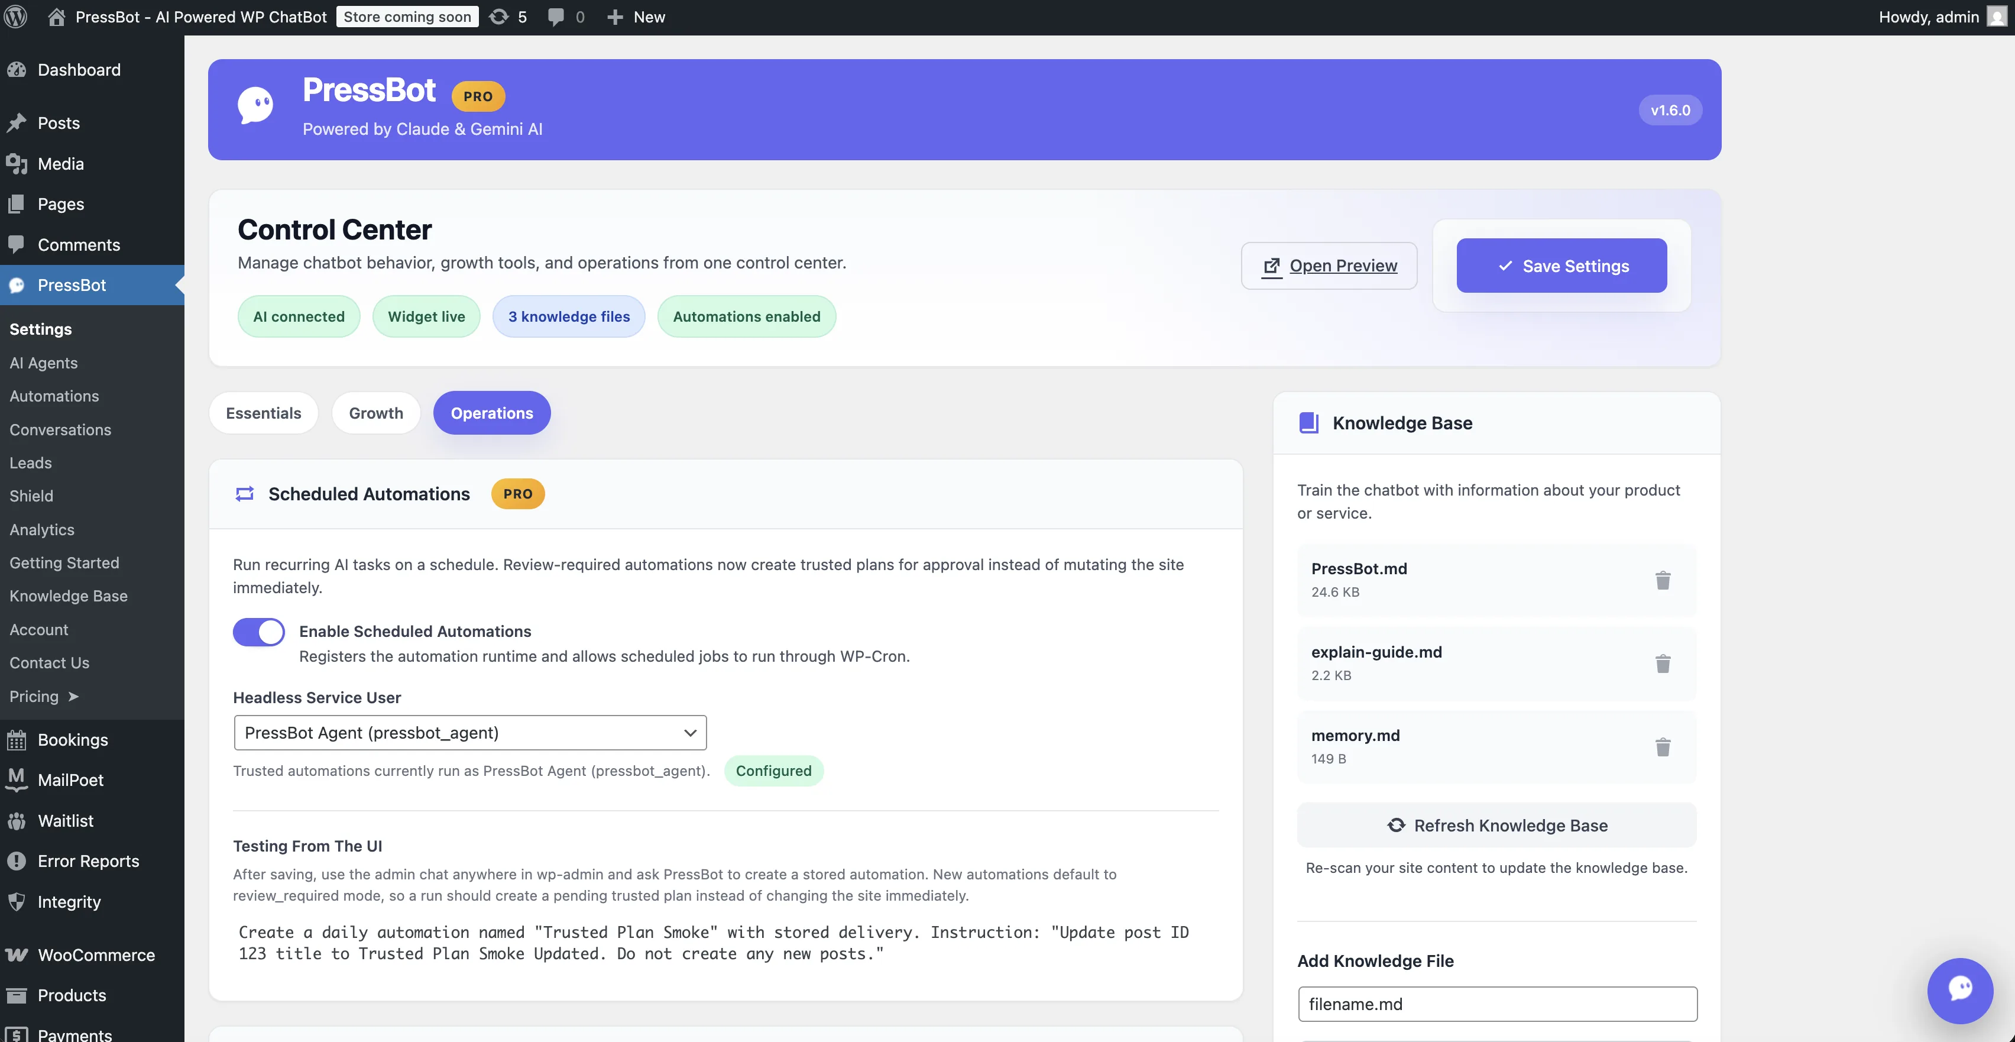This screenshot has width=2015, height=1042.
Task: Delete PressBot.md knowledge file
Action: pyautogui.click(x=1663, y=580)
